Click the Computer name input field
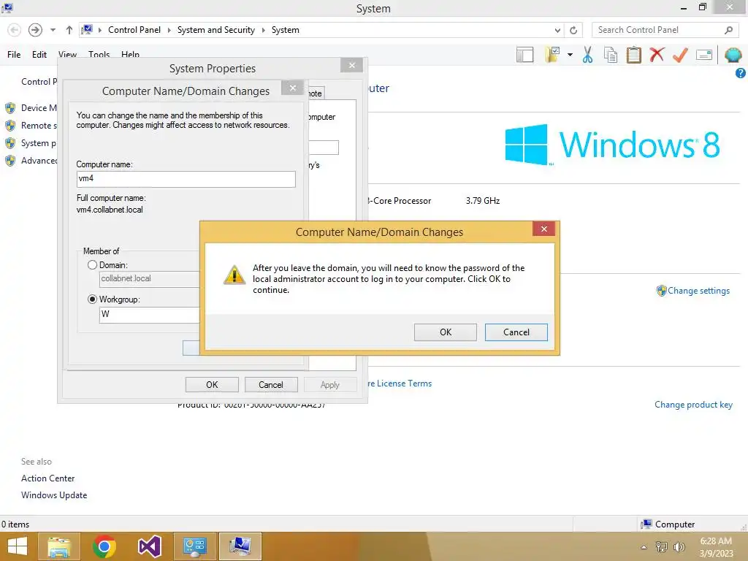 tap(186, 179)
